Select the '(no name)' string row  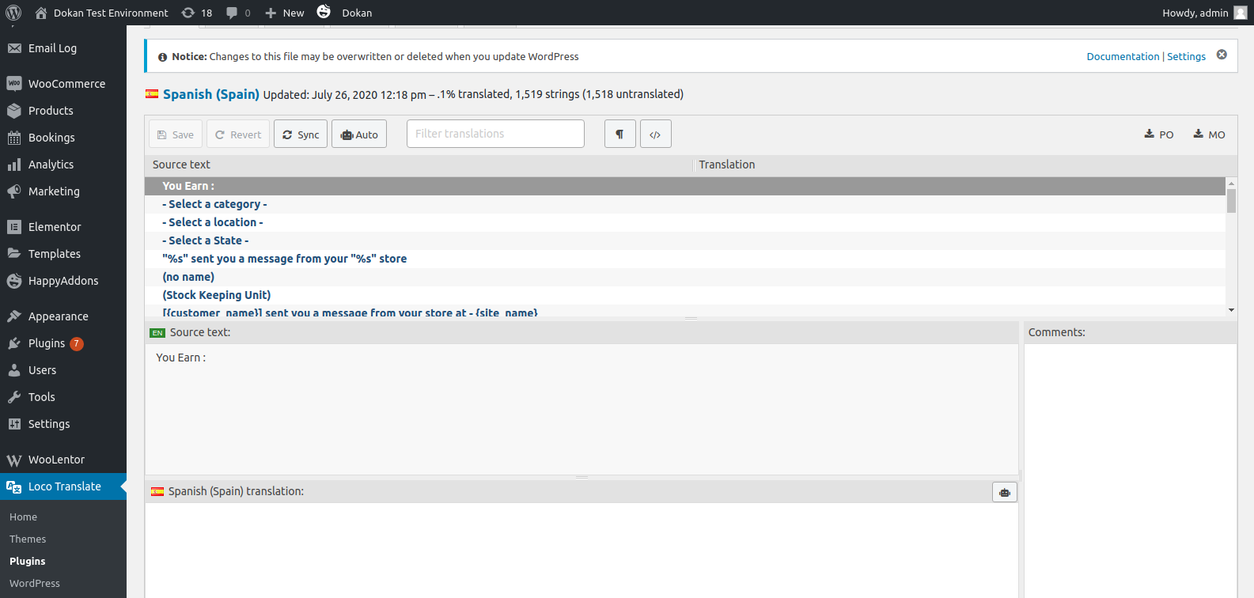[685, 277]
